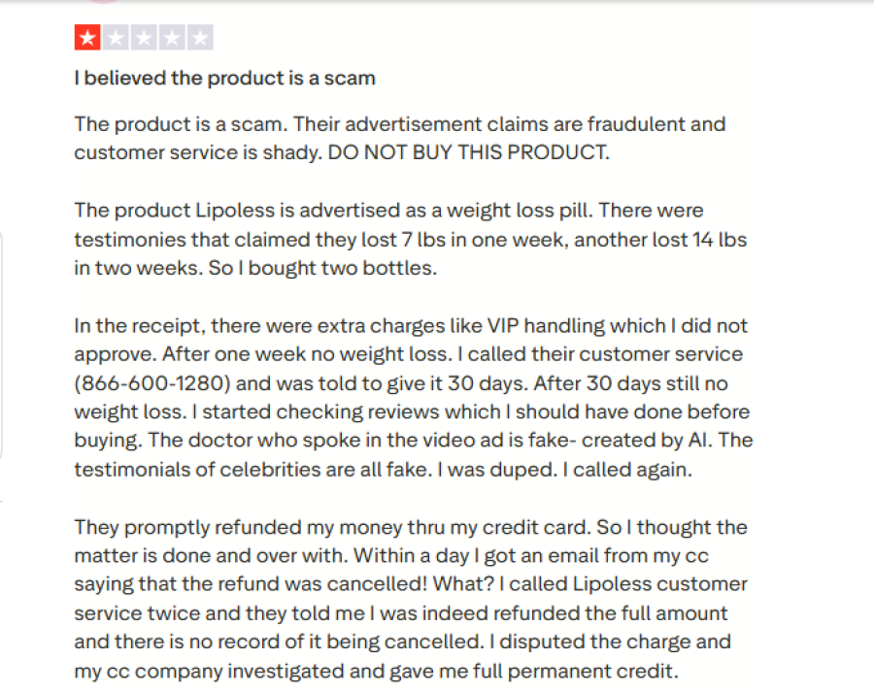This screenshot has height=692, width=874.
Task: Click the fifth gray star
Action: click(200, 39)
